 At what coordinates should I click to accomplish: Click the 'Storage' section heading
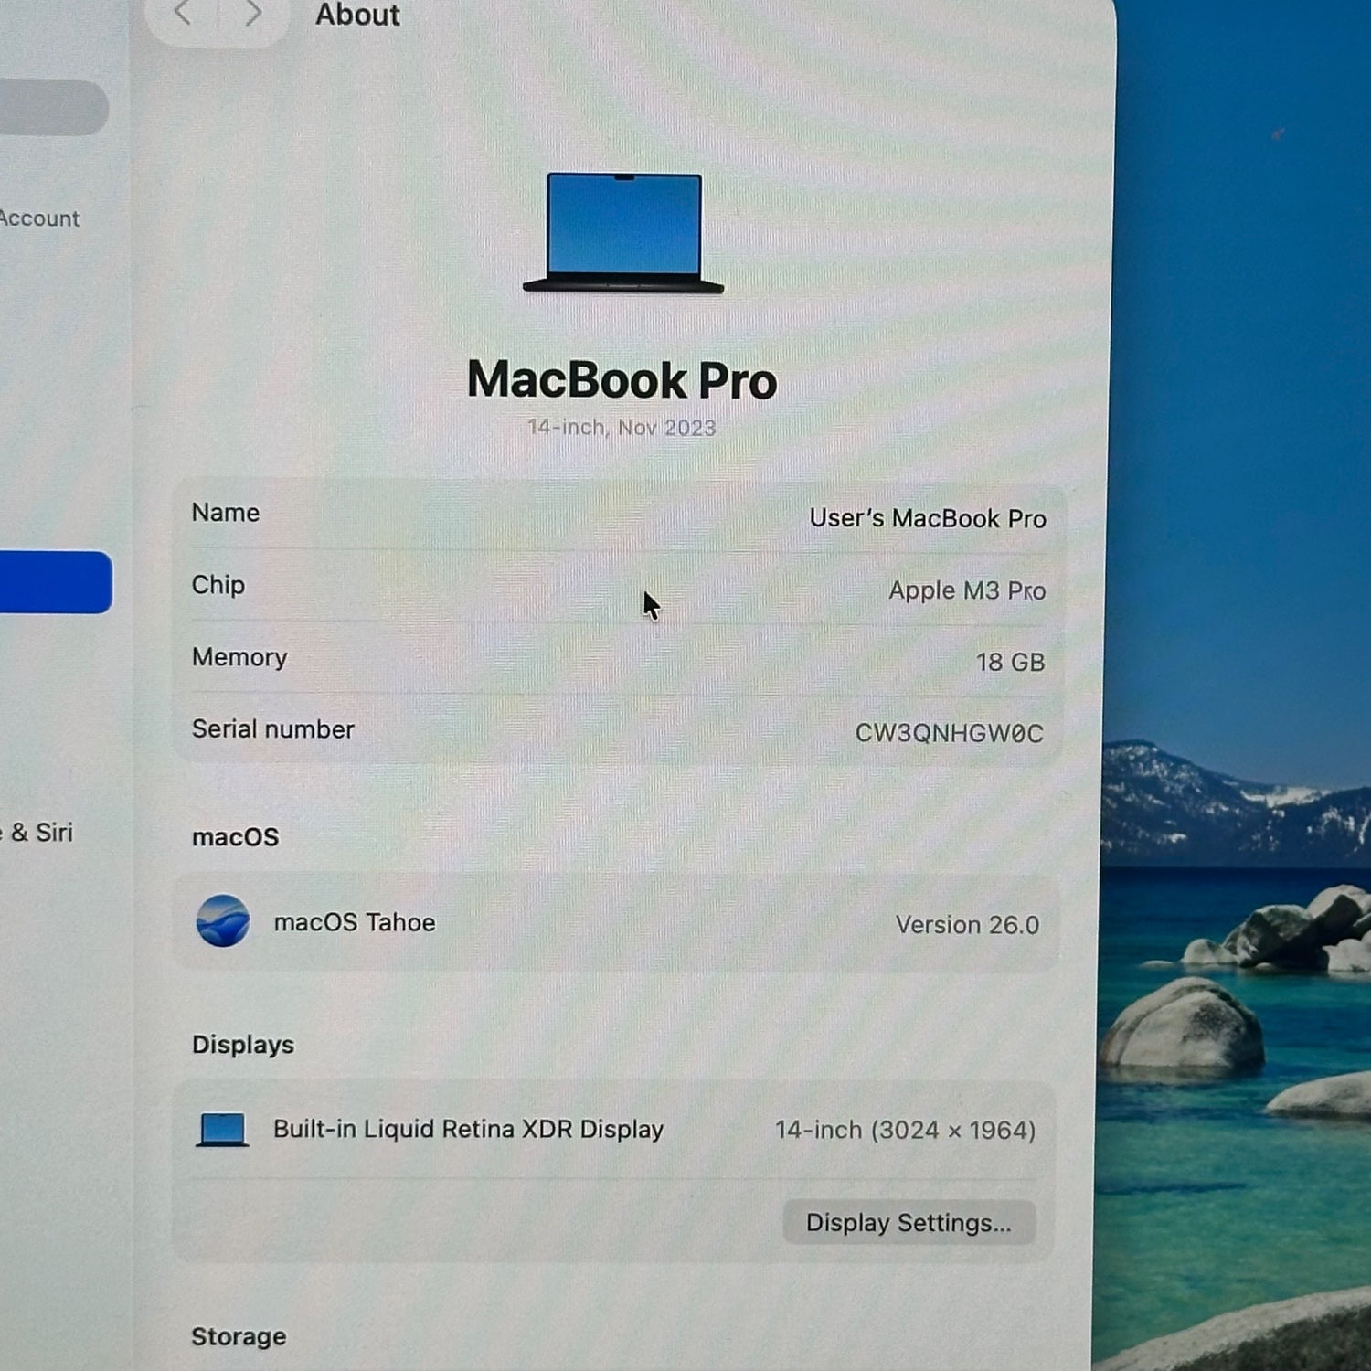click(x=239, y=1337)
